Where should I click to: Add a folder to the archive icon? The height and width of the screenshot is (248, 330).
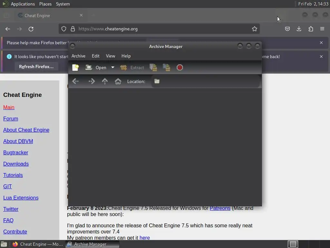click(x=167, y=67)
